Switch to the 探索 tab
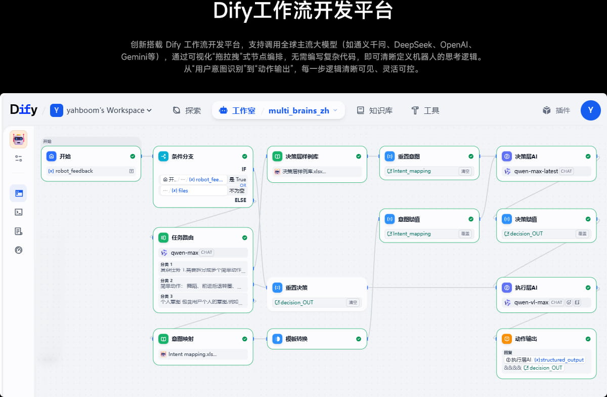This screenshot has height=397, width=607. [187, 110]
